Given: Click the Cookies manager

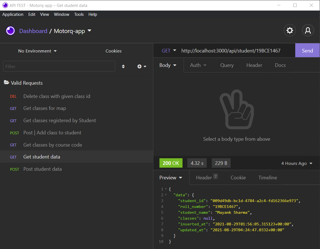Looking at the screenshot, I should click(x=113, y=51).
